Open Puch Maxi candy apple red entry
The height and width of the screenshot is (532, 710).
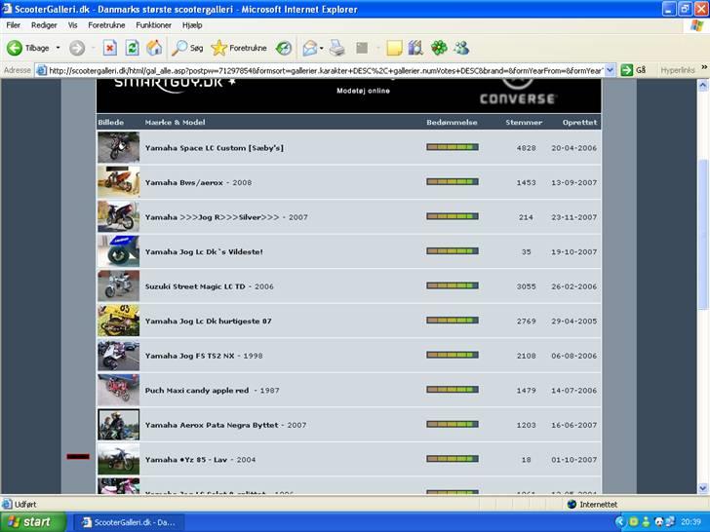point(212,391)
